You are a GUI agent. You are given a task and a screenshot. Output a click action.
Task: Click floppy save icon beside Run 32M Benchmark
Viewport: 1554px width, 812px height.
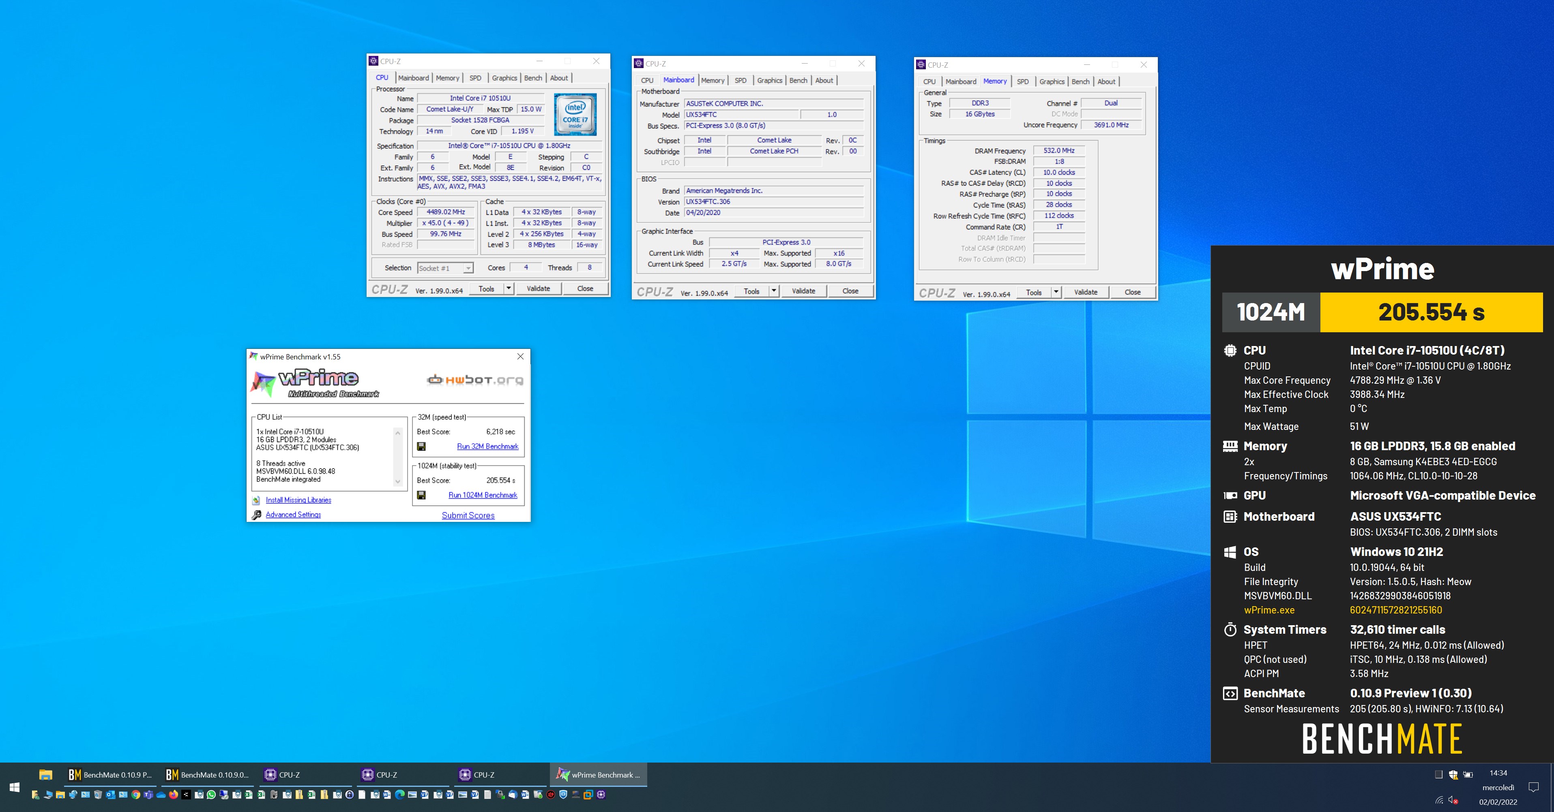pyautogui.click(x=421, y=446)
